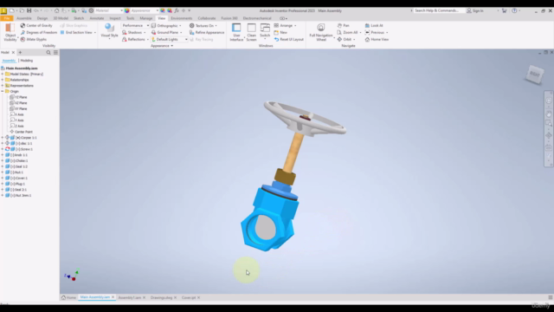Toggle Center of Gravity display
The width and height of the screenshot is (554, 312).
pyautogui.click(x=36, y=25)
